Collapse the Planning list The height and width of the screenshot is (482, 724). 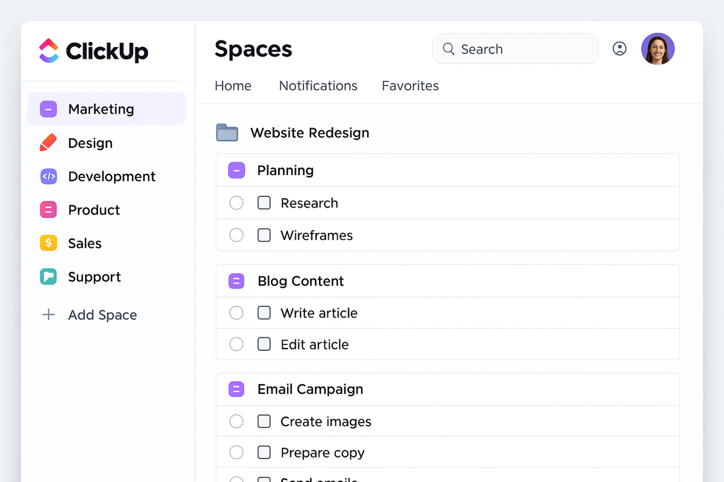pos(236,170)
